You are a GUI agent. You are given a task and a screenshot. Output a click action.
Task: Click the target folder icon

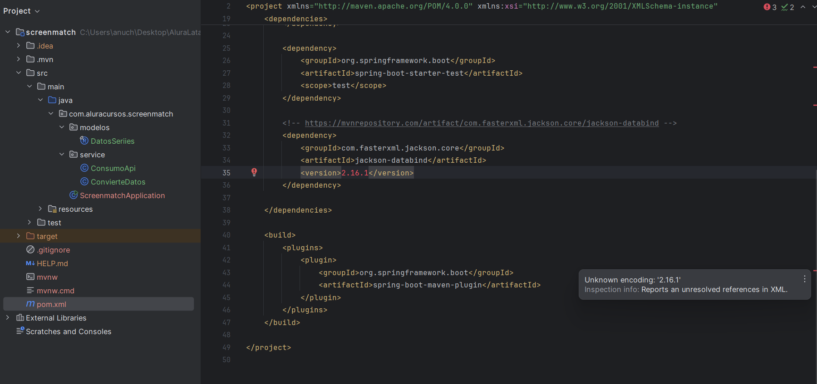(x=30, y=236)
